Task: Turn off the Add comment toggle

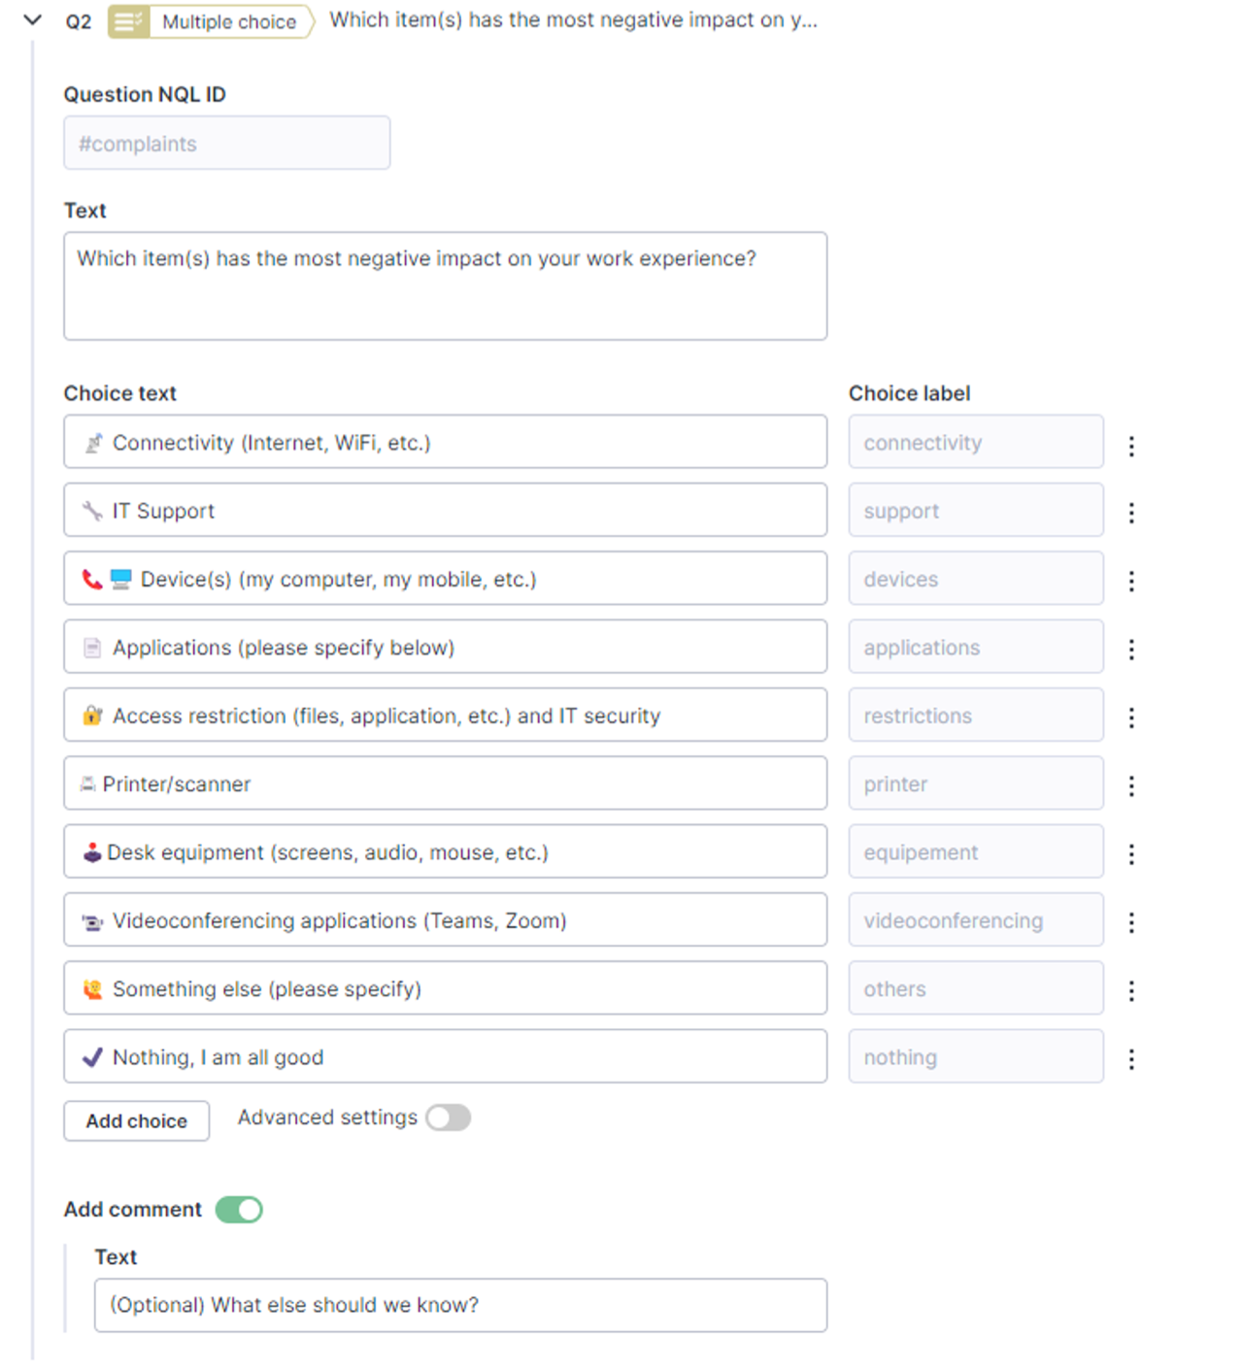Action: pyautogui.click(x=239, y=1210)
